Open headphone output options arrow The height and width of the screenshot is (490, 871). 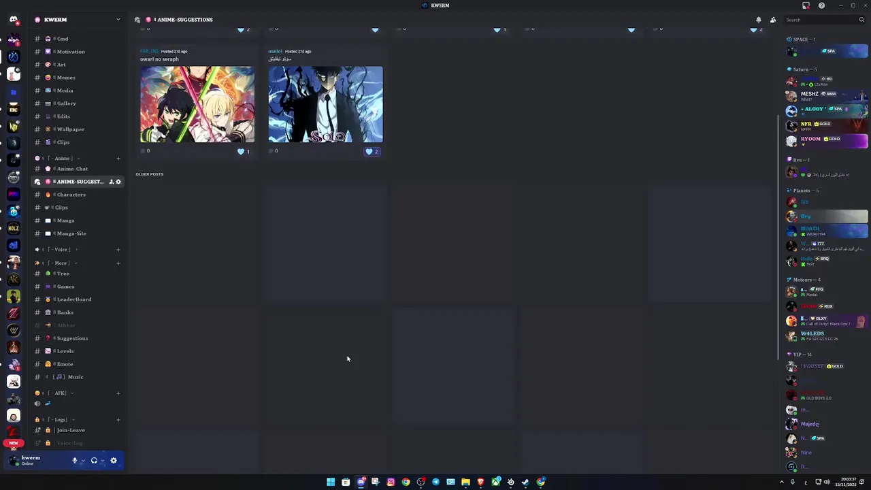[103, 461]
